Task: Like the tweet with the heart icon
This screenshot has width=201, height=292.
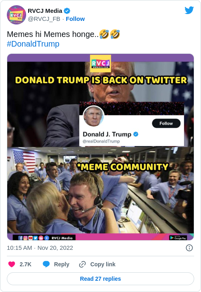Action: [x=12, y=264]
